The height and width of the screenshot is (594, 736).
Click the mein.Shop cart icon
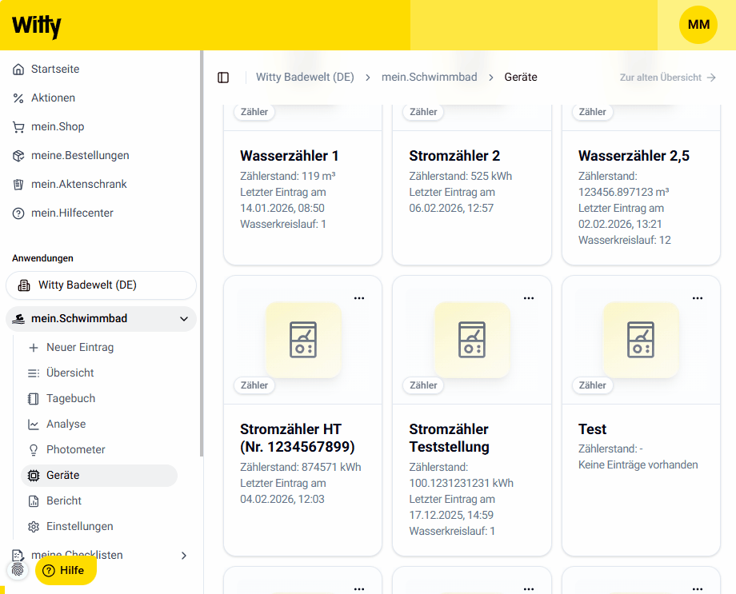point(18,126)
